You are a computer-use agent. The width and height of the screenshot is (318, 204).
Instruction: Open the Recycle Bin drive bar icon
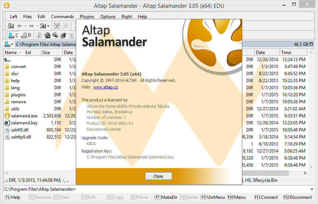[71, 36]
